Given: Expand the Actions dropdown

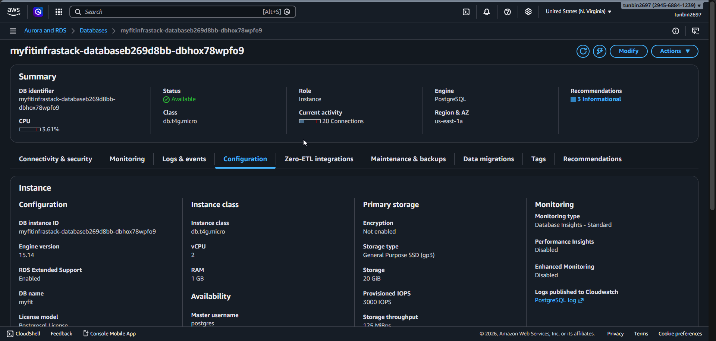Looking at the screenshot, I should (x=674, y=51).
